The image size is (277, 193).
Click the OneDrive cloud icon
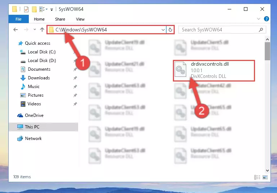[x=20, y=115]
